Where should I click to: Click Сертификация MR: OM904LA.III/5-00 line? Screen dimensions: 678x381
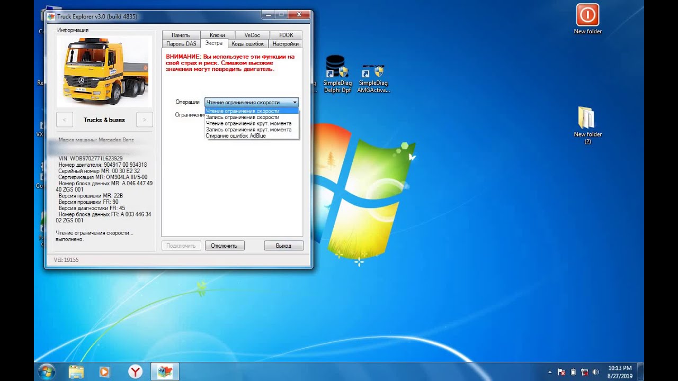pyautogui.click(x=103, y=177)
